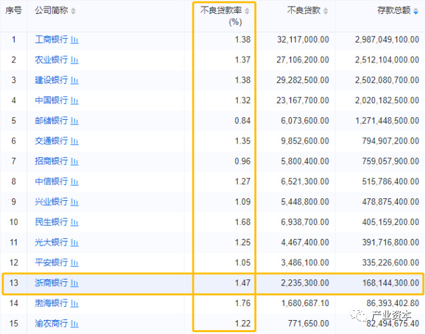
Task: Open chart icon next to 平安银行
Action: point(75,263)
